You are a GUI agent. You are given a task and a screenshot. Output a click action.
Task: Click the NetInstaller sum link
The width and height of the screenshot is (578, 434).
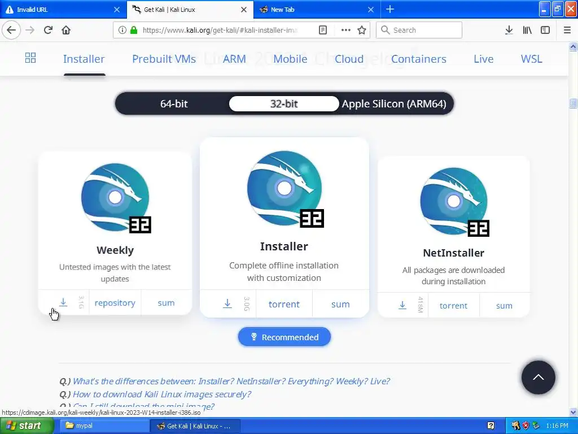tap(504, 306)
